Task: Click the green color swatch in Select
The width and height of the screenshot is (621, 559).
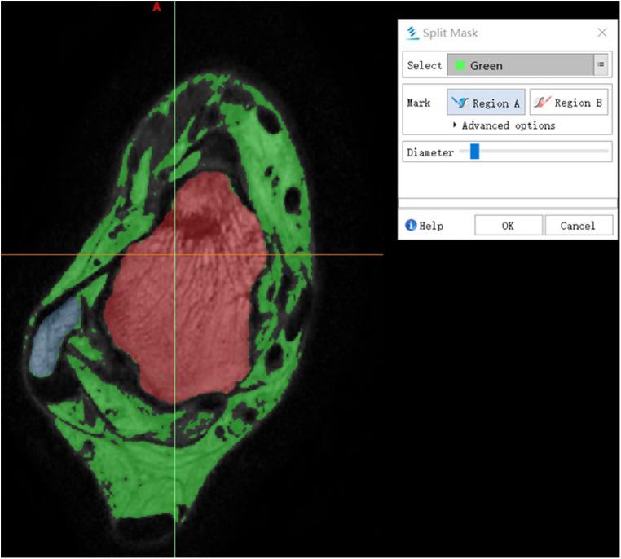Action: pos(459,65)
